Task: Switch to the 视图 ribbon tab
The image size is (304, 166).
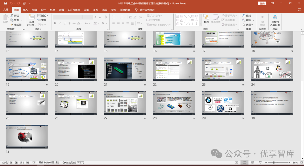Action: [104, 10]
